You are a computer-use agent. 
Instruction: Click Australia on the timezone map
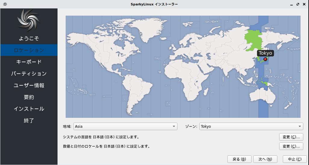pyautogui.click(x=263, y=97)
